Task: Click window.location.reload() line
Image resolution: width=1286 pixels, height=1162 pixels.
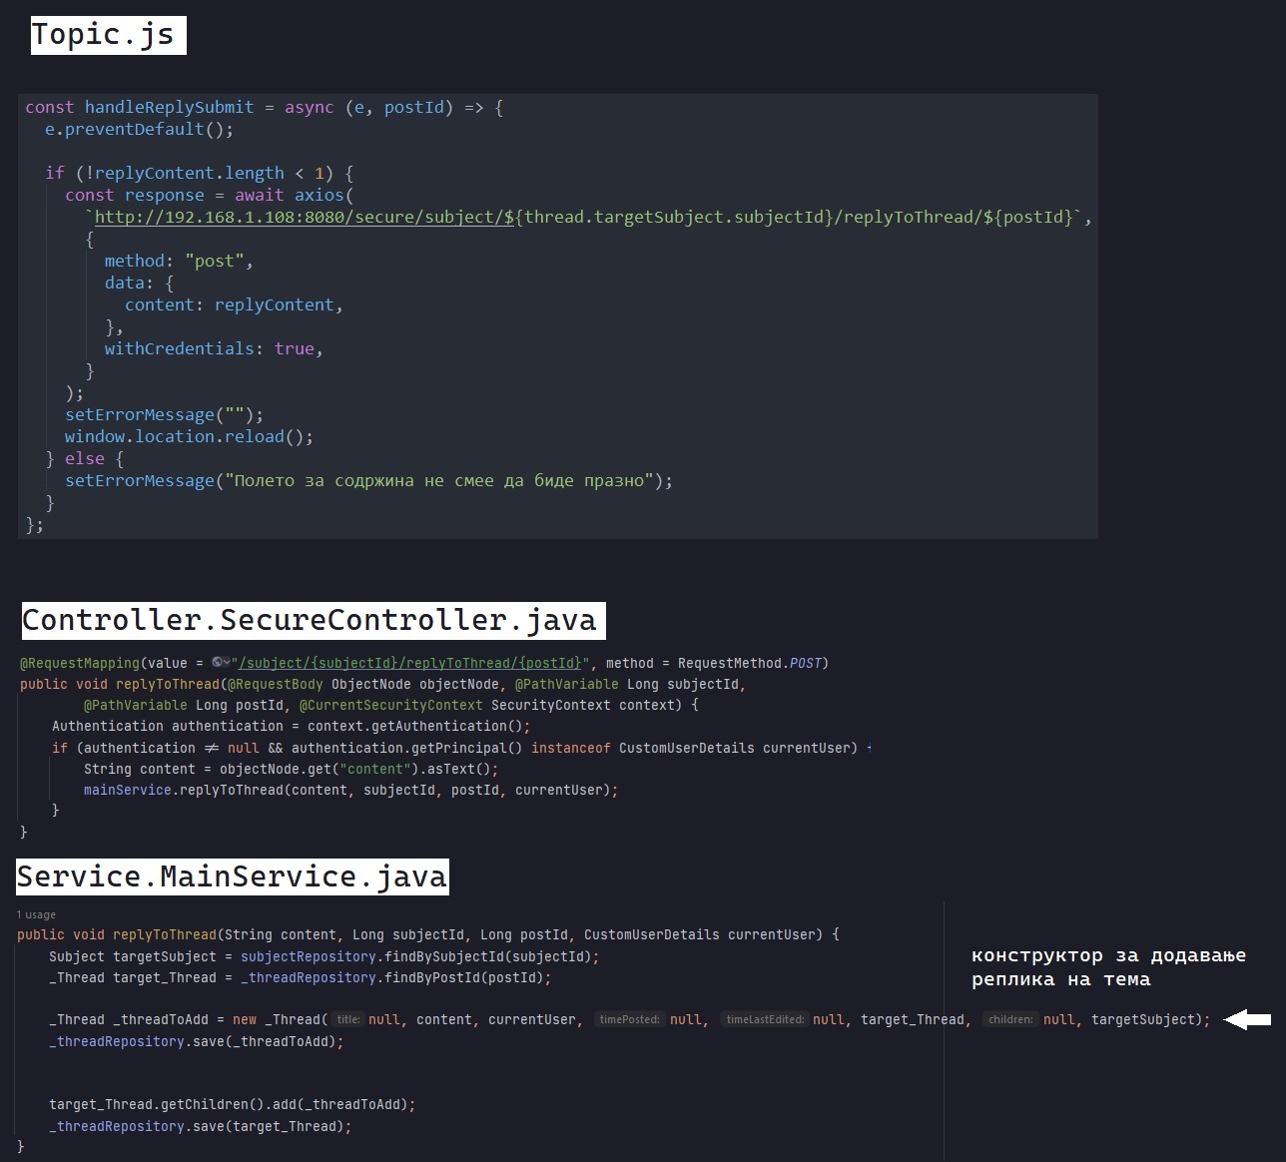Action: coord(188,436)
